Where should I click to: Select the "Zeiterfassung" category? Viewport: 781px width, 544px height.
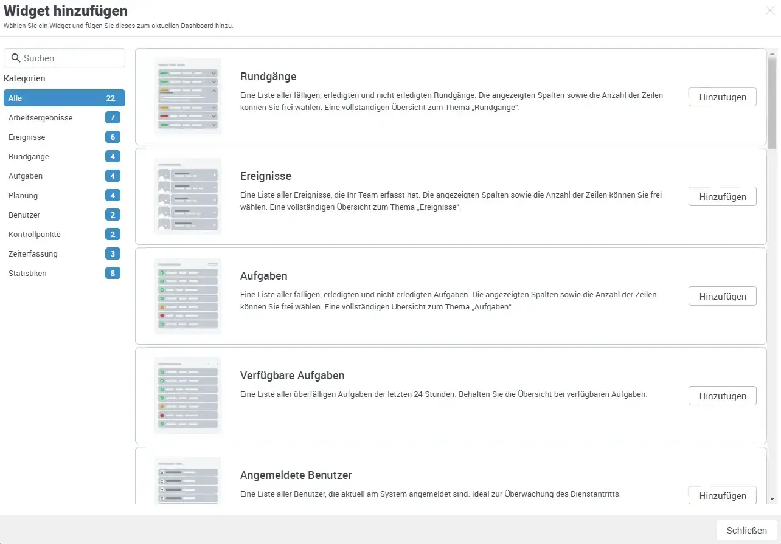point(64,253)
